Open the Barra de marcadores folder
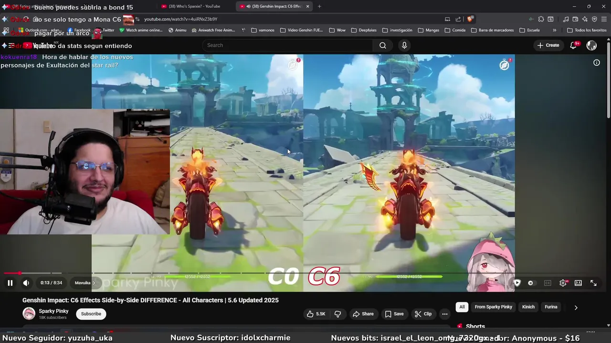The image size is (611, 343). tap(493, 30)
